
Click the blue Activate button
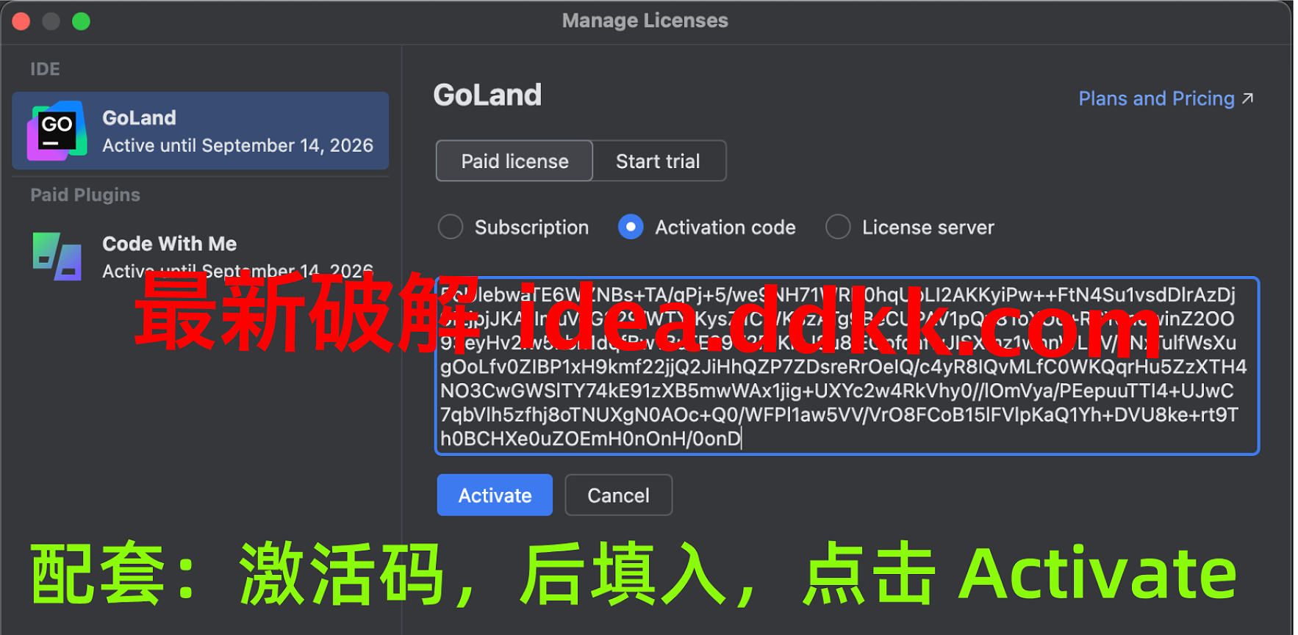pyautogui.click(x=495, y=495)
